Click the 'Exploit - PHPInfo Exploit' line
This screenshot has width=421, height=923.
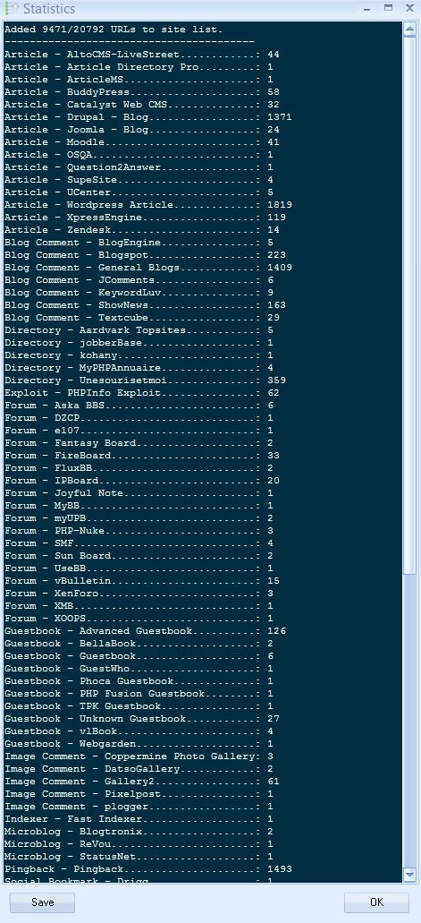(142, 393)
